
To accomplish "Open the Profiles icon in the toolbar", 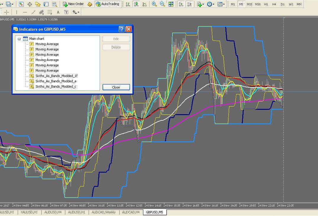I will click(8, 4).
